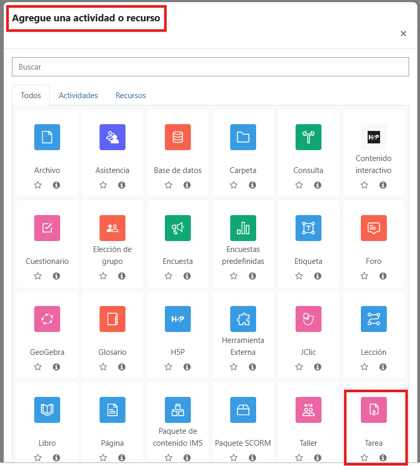Viewport: 420px width, 466px height.
Task: Switch to the Recursos tab
Action: click(131, 96)
